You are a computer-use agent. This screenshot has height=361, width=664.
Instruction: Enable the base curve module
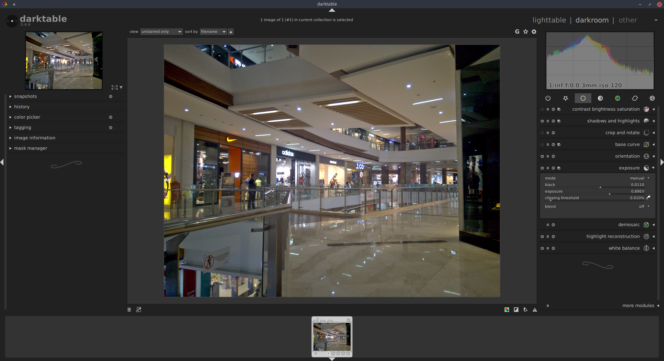pos(542,145)
